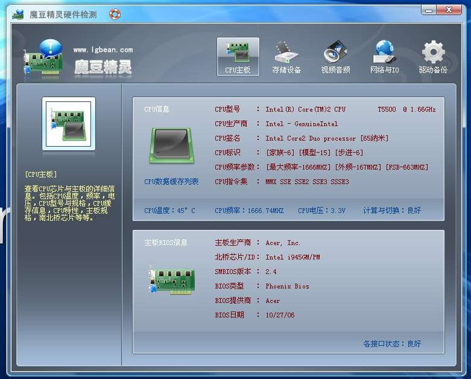Click the Acer, Inc. manufacturer value
The width and height of the screenshot is (471, 379).
point(283,243)
